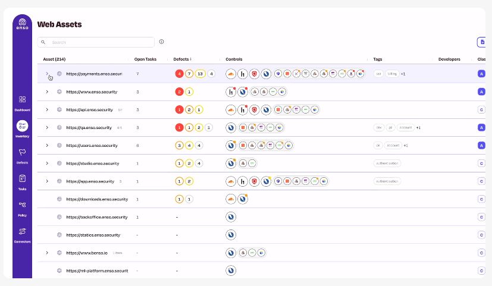492x286 pixels.
Task: Click the Developers column header
Action: (449, 59)
